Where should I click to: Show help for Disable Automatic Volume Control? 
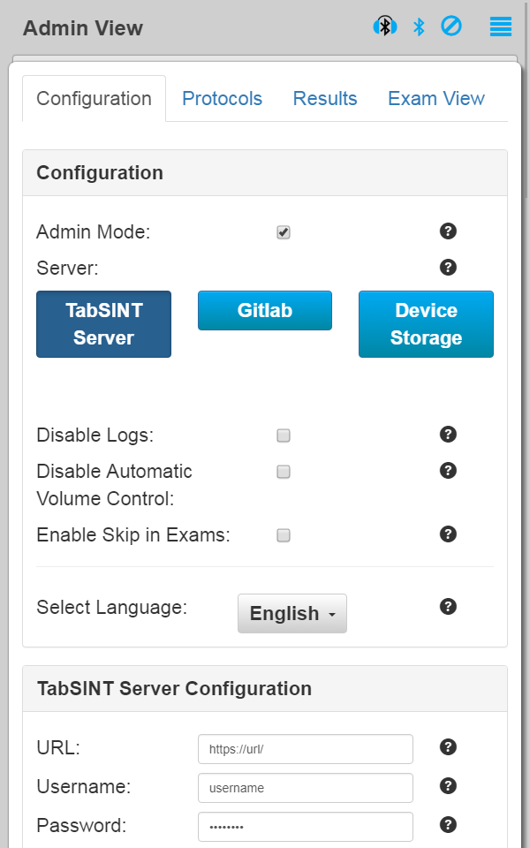point(448,470)
